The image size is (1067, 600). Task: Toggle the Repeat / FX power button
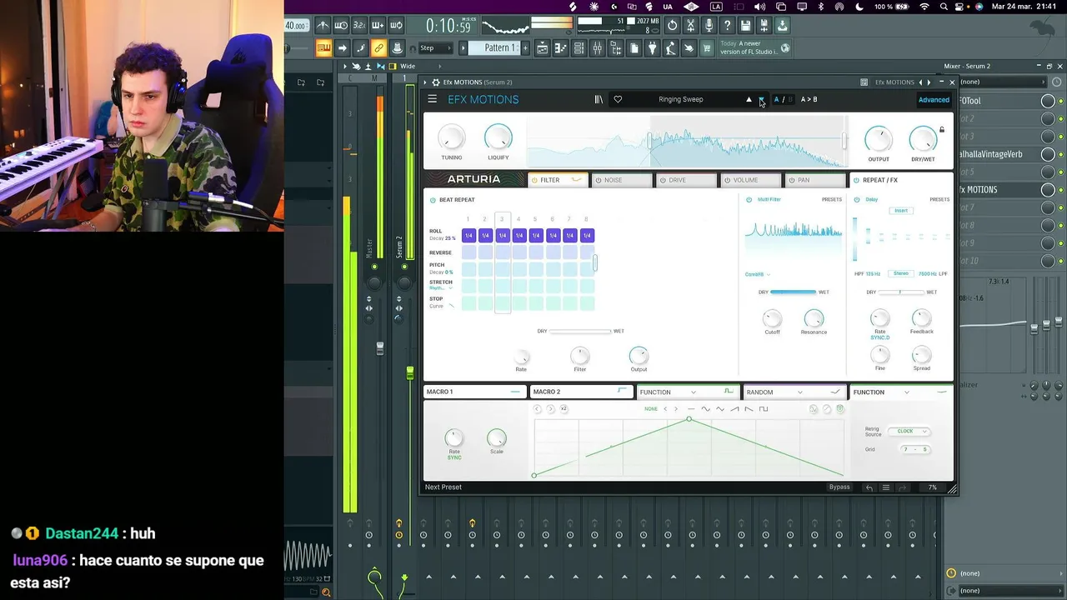click(855, 180)
